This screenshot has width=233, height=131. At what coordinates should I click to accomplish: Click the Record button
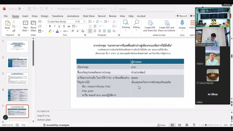(x=182, y=16)
